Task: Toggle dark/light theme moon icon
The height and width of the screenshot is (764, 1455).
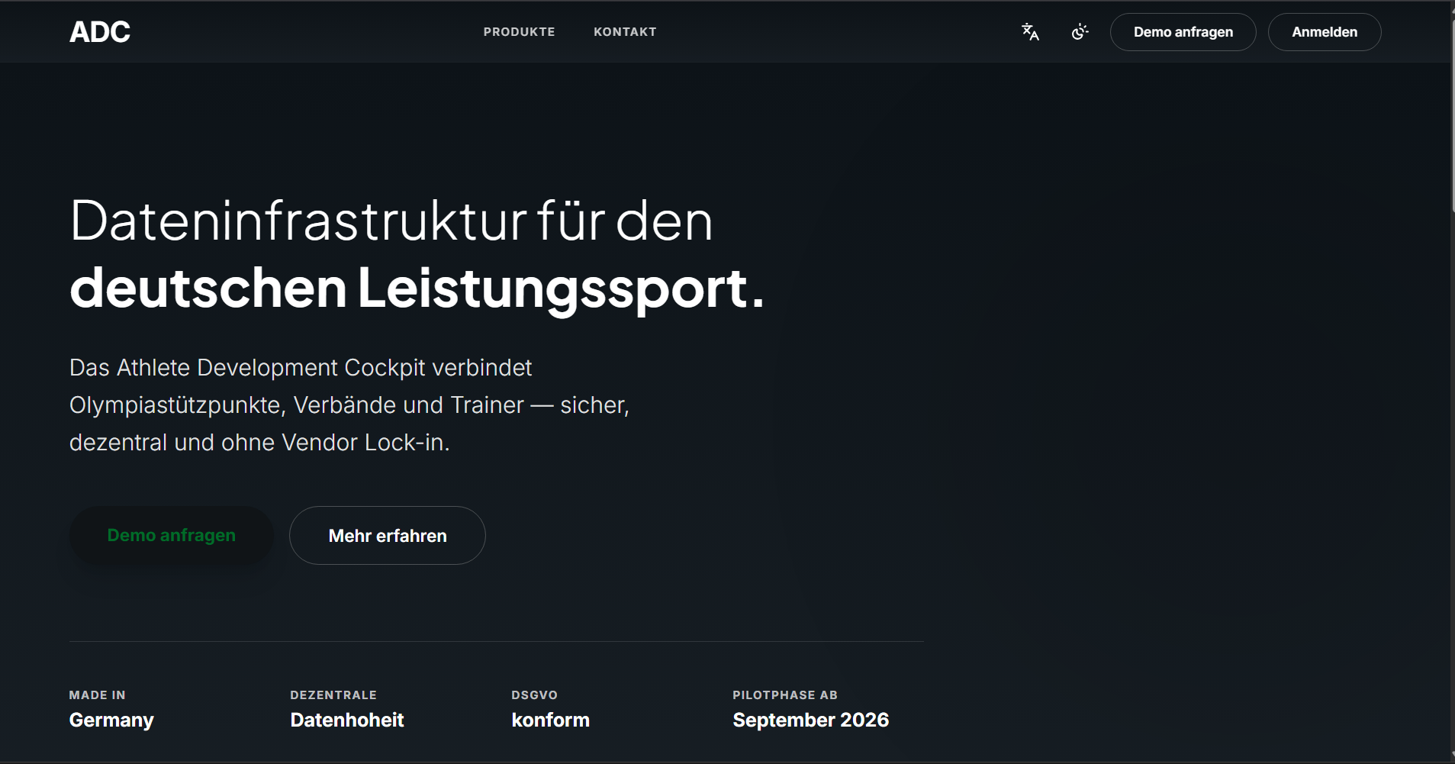Action: pos(1080,32)
